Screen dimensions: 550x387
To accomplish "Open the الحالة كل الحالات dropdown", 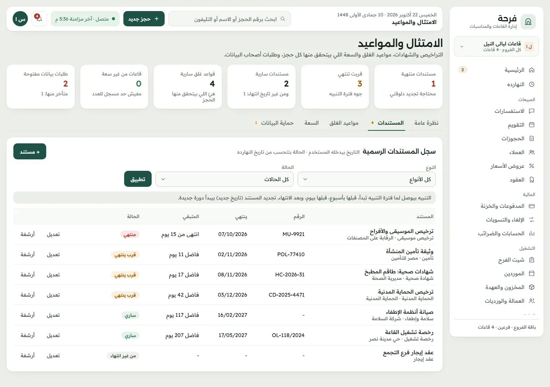I will pyautogui.click(x=225, y=179).
